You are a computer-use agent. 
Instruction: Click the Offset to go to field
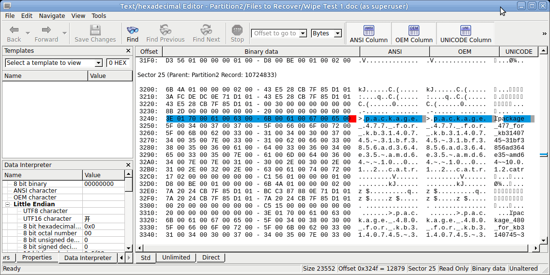pos(275,33)
